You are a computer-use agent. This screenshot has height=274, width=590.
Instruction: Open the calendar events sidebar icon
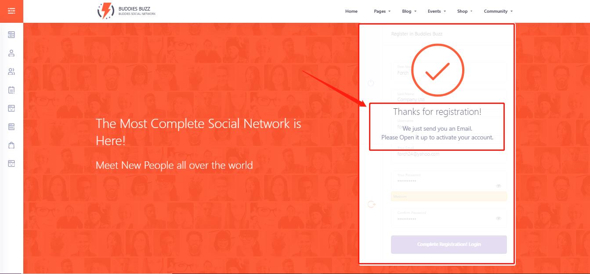(11, 90)
